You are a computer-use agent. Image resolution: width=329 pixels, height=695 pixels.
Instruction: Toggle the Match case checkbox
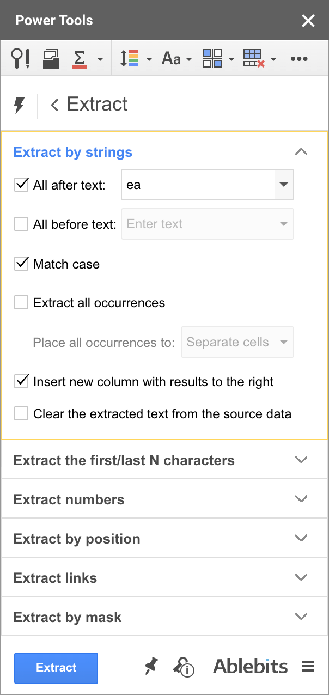tap(21, 264)
